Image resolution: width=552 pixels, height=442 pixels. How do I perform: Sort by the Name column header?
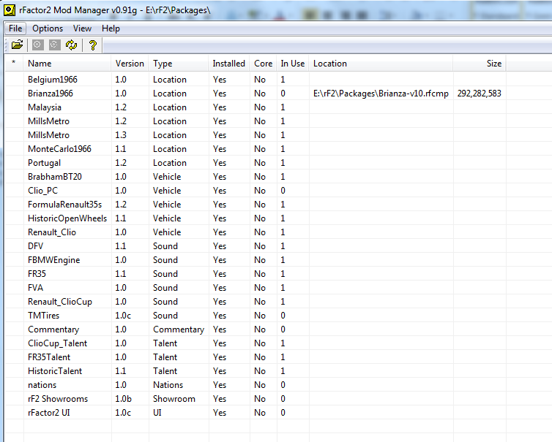click(x=67, y=64)
